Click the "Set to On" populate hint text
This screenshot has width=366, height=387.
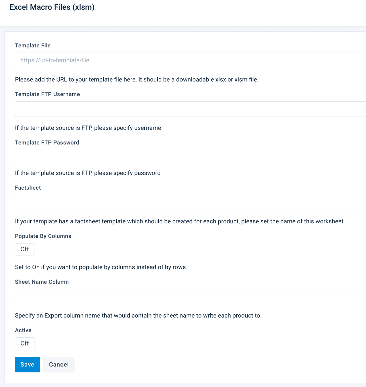(x=100, y=267)
